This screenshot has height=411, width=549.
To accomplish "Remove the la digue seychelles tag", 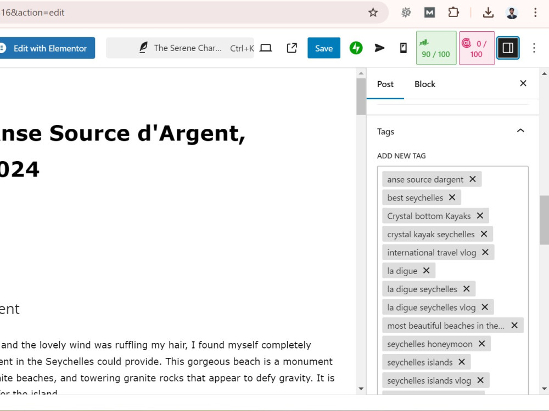I will [x=466, y=289].
